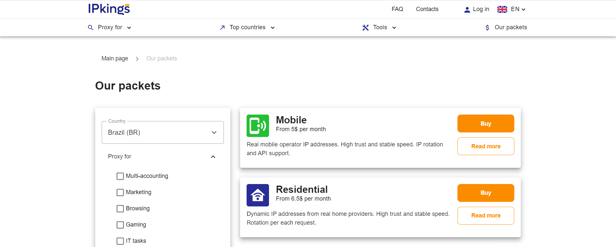The image size is (616, 247).
Task: Check the Multi-accounting checkbox
Action: (120, 176)
